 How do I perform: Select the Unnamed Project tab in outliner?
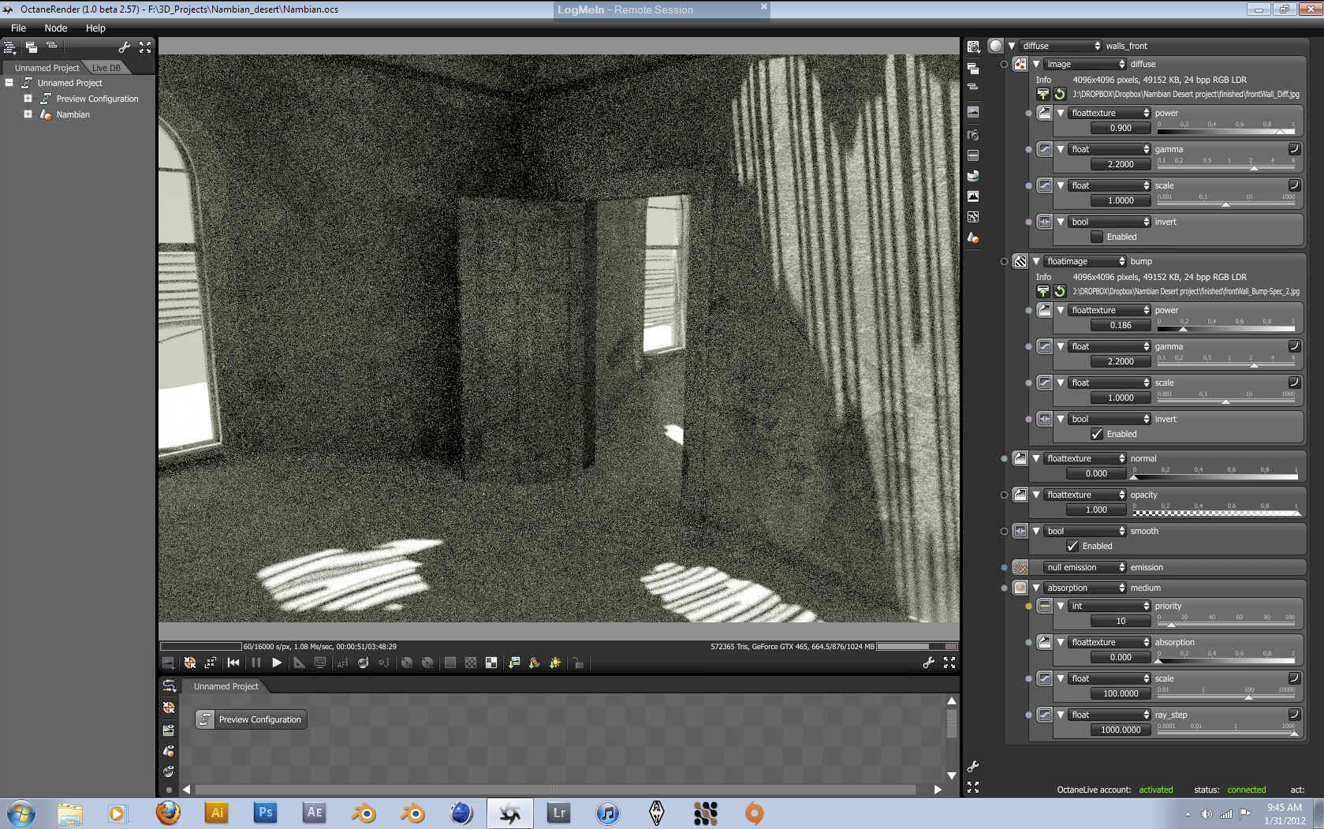point(46,68)
